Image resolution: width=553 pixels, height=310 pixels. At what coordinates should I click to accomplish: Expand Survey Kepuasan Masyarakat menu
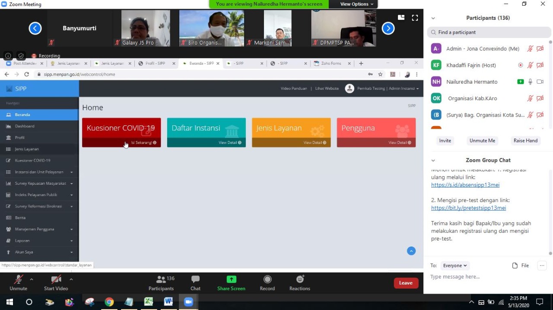tap(39, 183)
